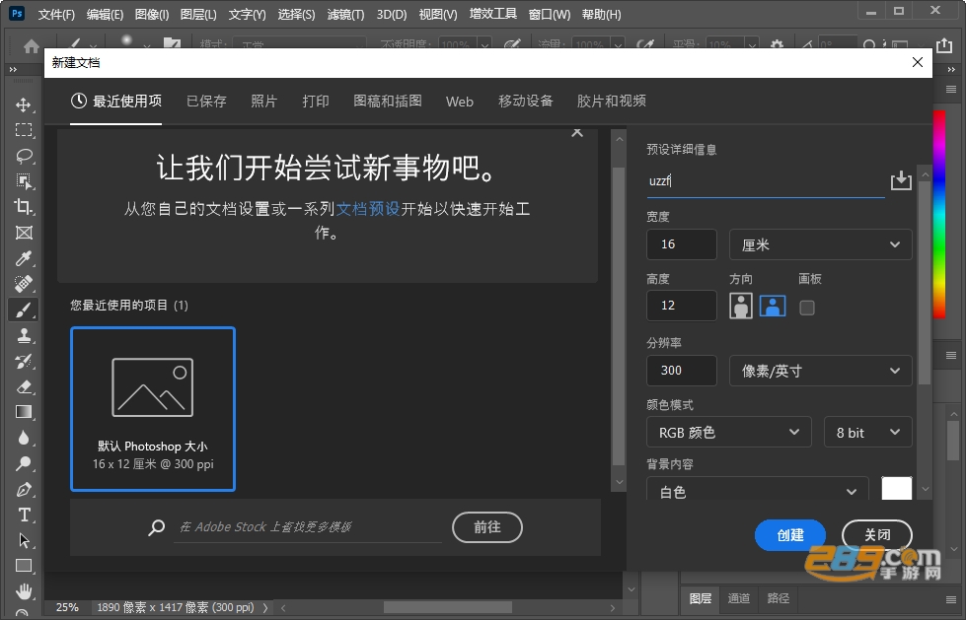The width and height of the screenshot is (966, 620).
Task: Open the 窗口(W) menu
Action: tap(550, 14)
